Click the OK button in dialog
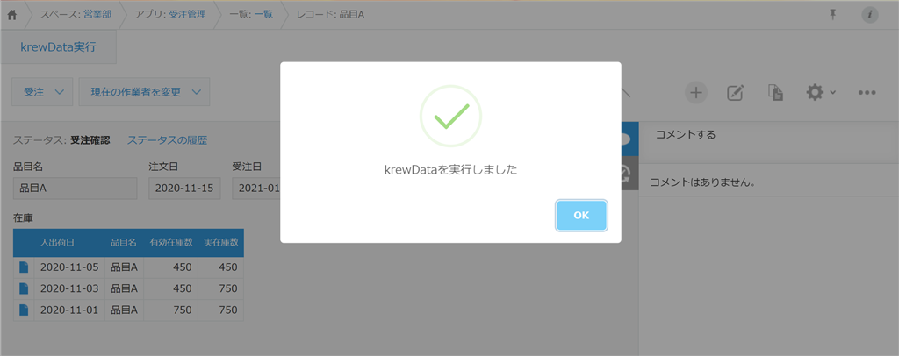899x356 pixels. pyautogui.click(x=581, y=215)
